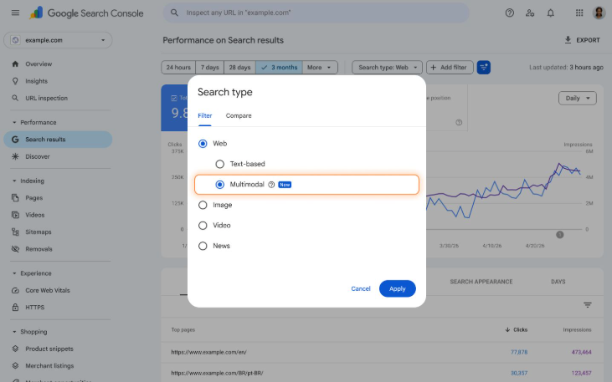Collapse the Performance sidebar section
612x382 pixels.
14,122
